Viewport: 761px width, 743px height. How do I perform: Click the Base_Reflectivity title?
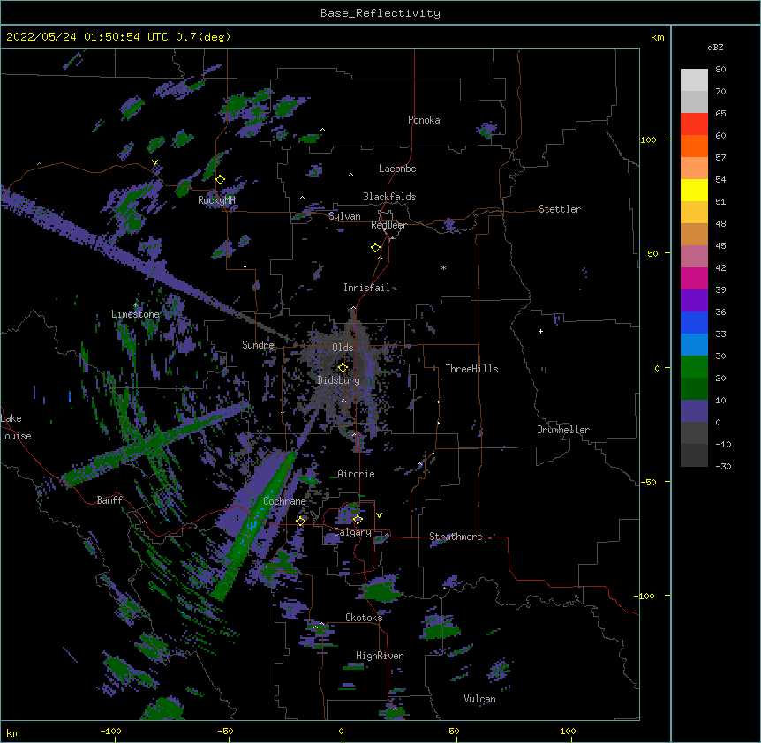380,13
